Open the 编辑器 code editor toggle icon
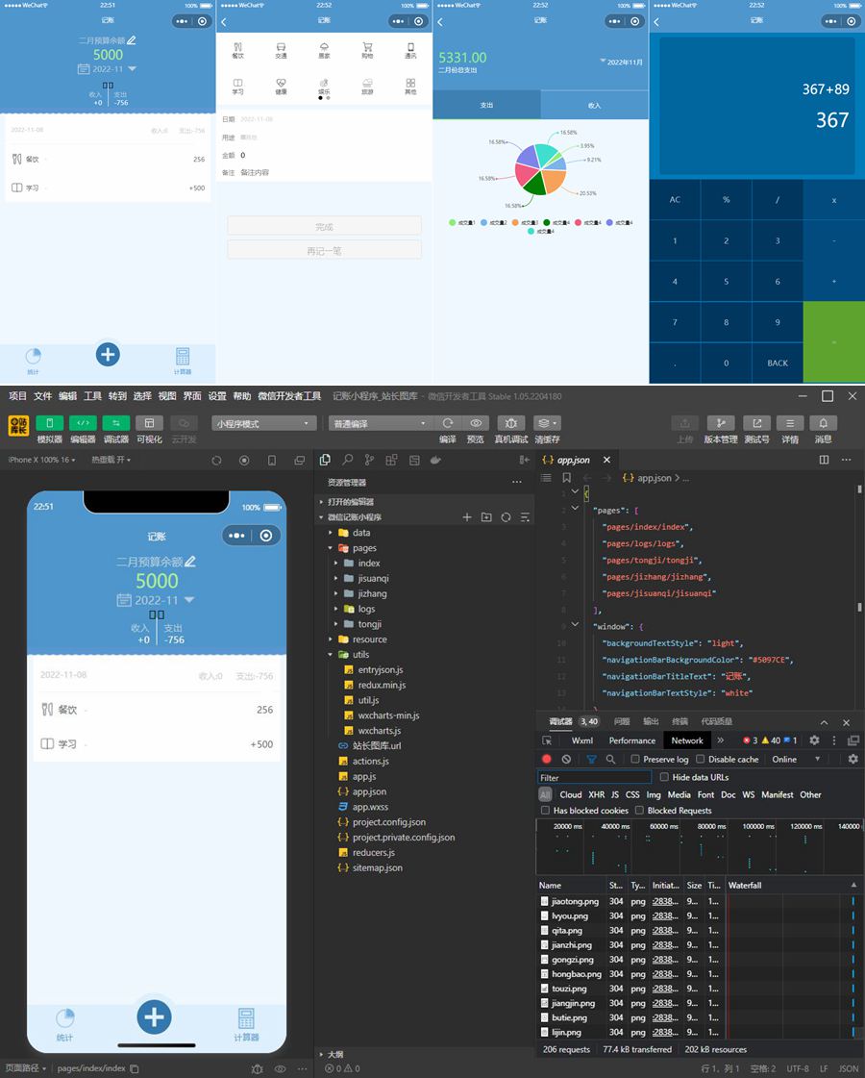Screen dimensions: 865x1078 click(83, 423)
